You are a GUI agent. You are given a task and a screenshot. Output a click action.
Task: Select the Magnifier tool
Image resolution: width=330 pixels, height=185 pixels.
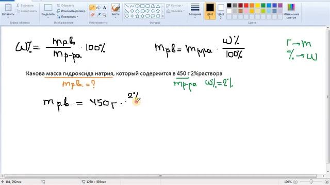pyautogui.click(x=104, y=15)
